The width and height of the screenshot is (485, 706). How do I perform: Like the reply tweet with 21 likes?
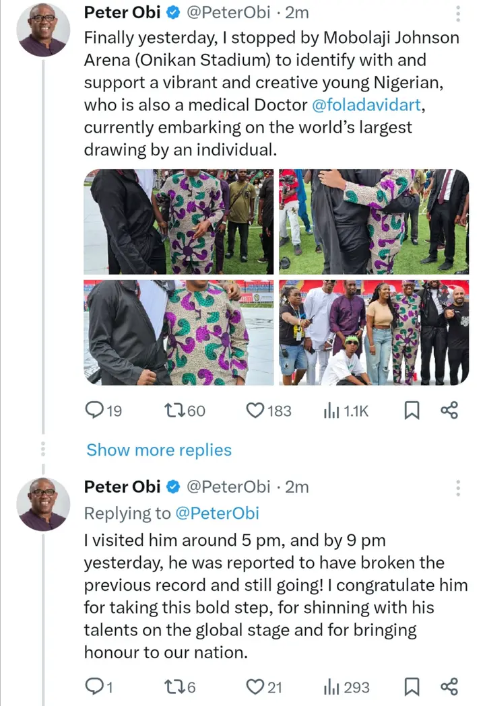tap(255, 686)
